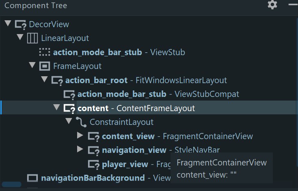
Task: Click the dashed ViewStub icon
Action: coord(45,52)
